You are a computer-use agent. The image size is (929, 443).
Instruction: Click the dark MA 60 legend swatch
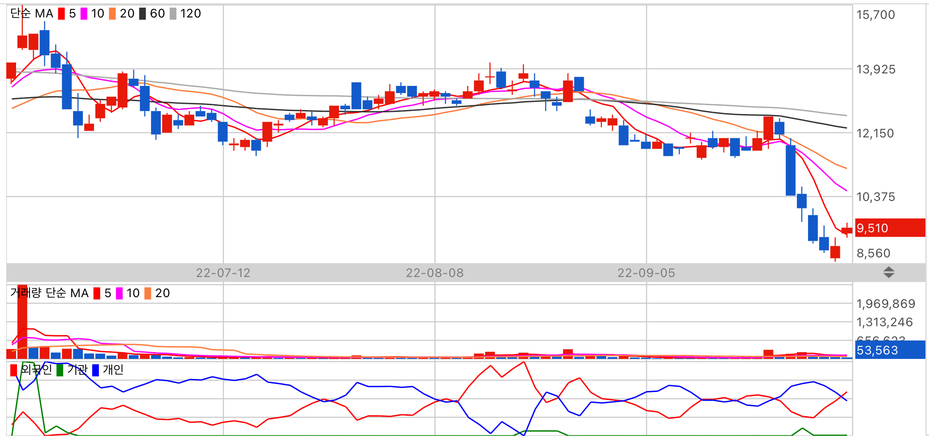click(x=142, y=14)
